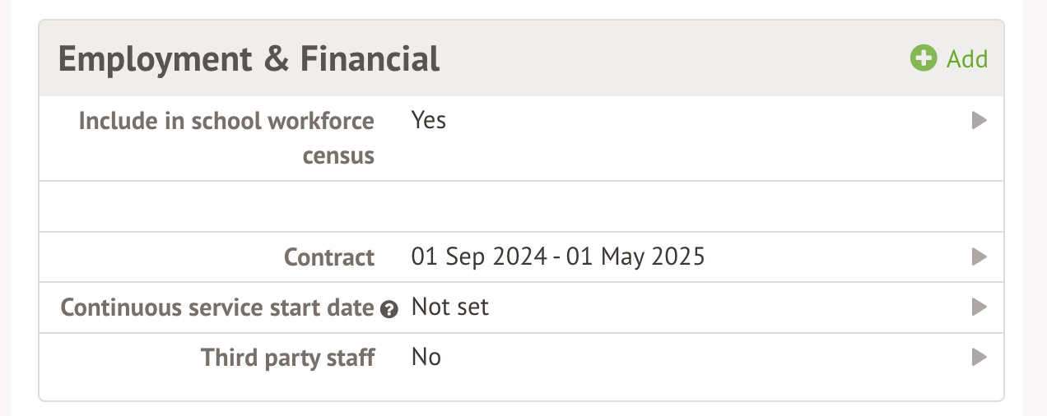1047x416 pixels.
Task: Click the empty row above Contract
Action: pyautogui.click(x=521, y=207)
